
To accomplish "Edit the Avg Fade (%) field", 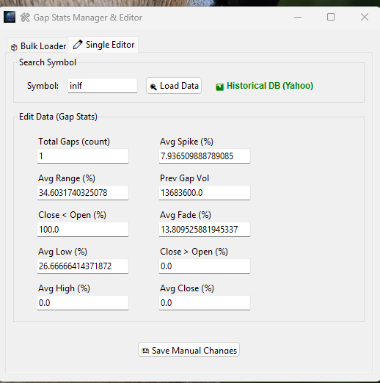I will click(x=205, y=230).
